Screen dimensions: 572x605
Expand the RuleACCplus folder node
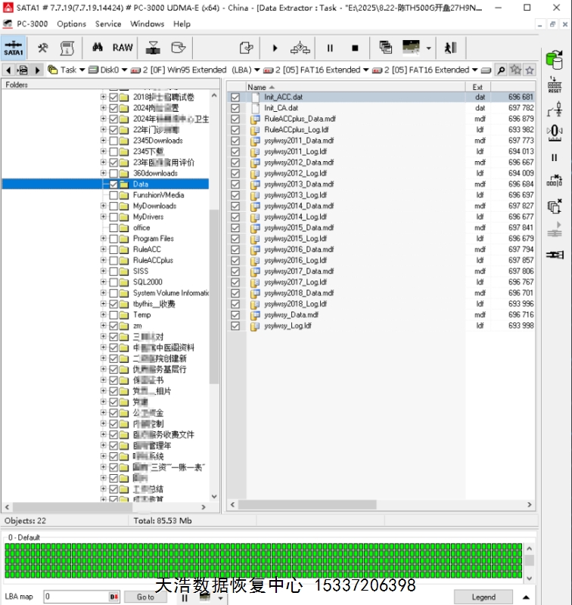(104, 260)
